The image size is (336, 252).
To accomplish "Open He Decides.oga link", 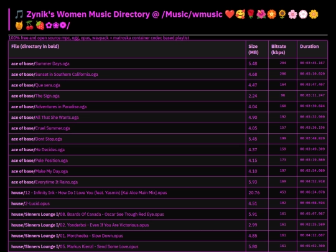I will coord(50,150).
